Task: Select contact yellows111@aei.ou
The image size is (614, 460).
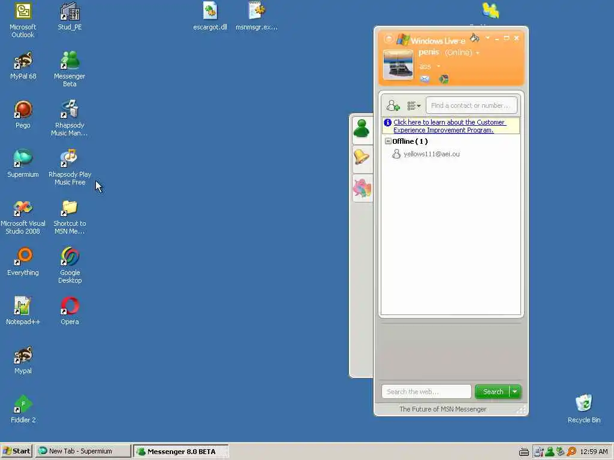Action: pos(431,154)
